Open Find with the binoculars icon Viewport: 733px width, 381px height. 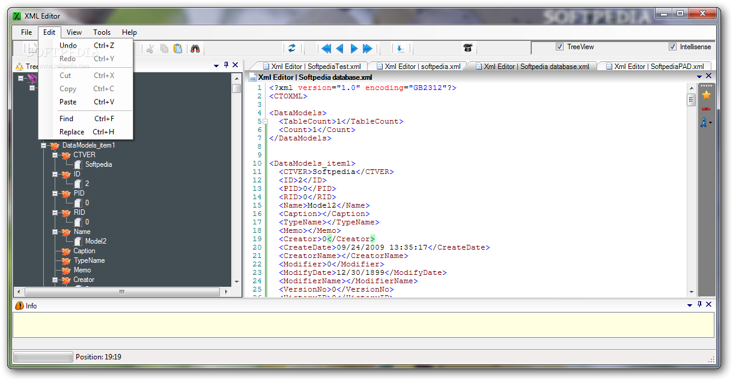[195, 49]
